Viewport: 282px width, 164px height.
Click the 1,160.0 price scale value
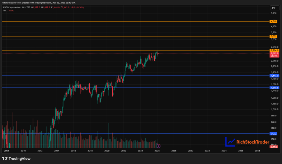(x=274, y=104)
